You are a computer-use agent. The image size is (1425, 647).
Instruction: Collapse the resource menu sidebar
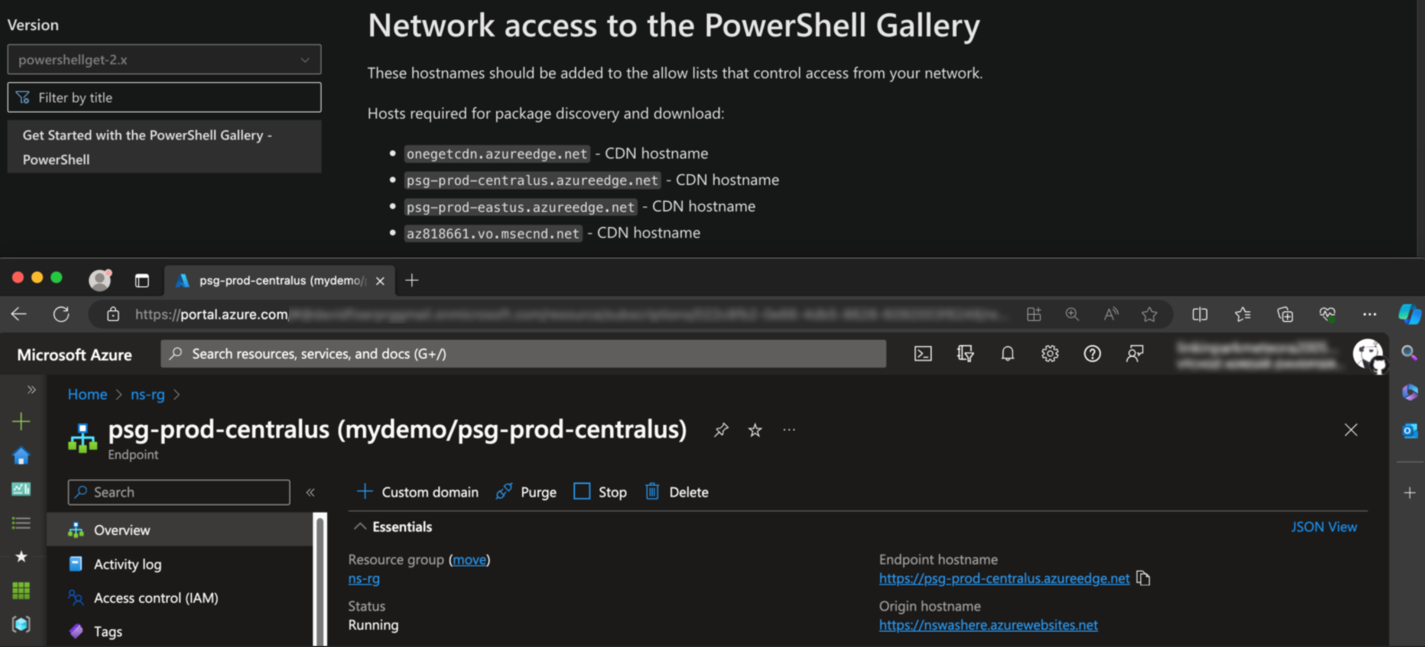click(310, 492)
